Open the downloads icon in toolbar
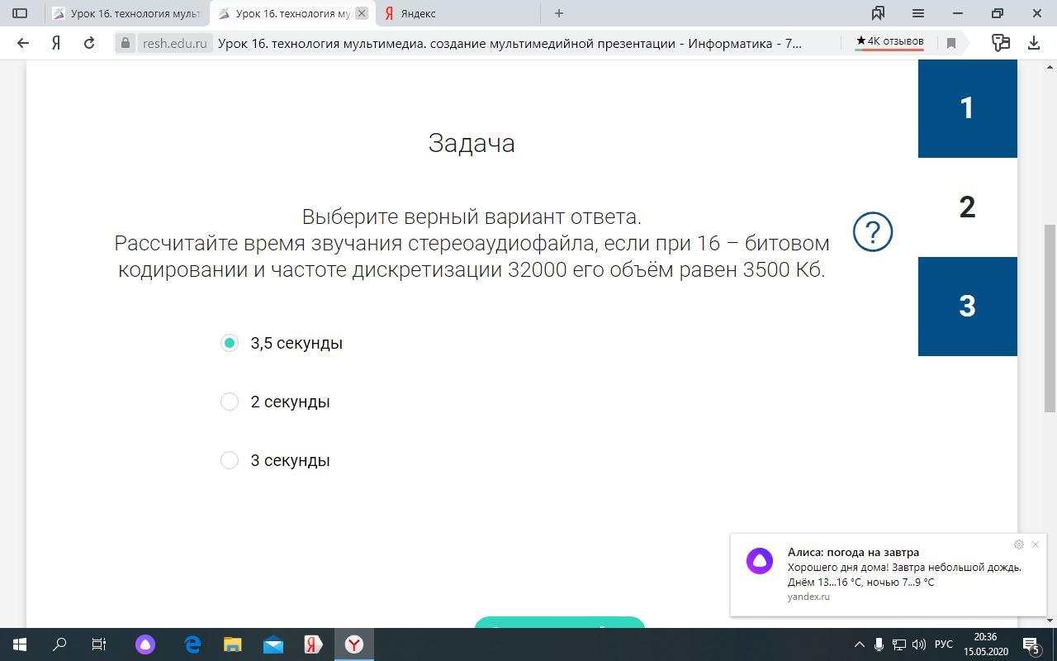1057x661 pixels. point(1033,43)
